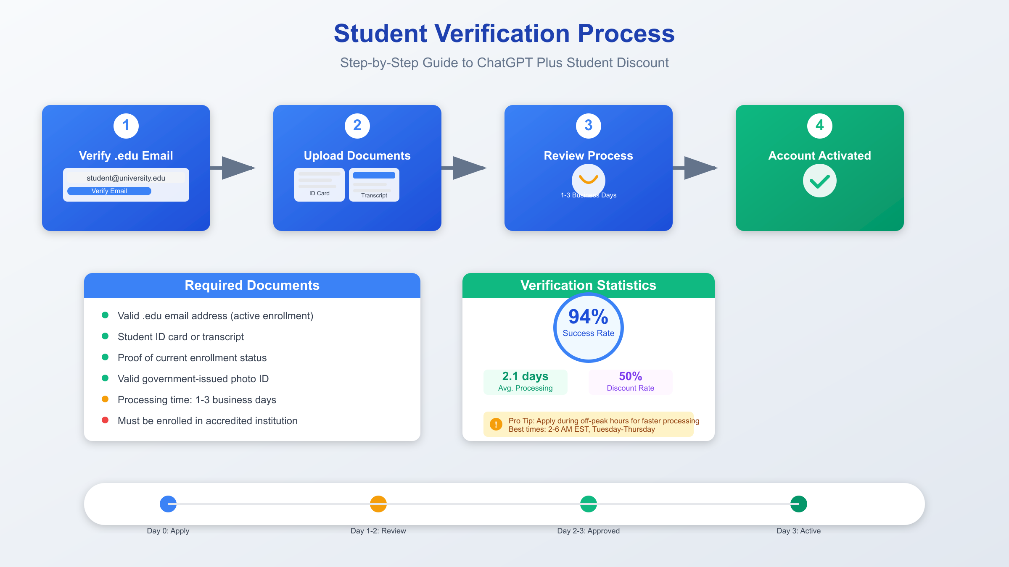This screenshot has width=1009, height=567.
Task: Click "Processing time: 1-3 business days" item
Action: coord(197,400)
